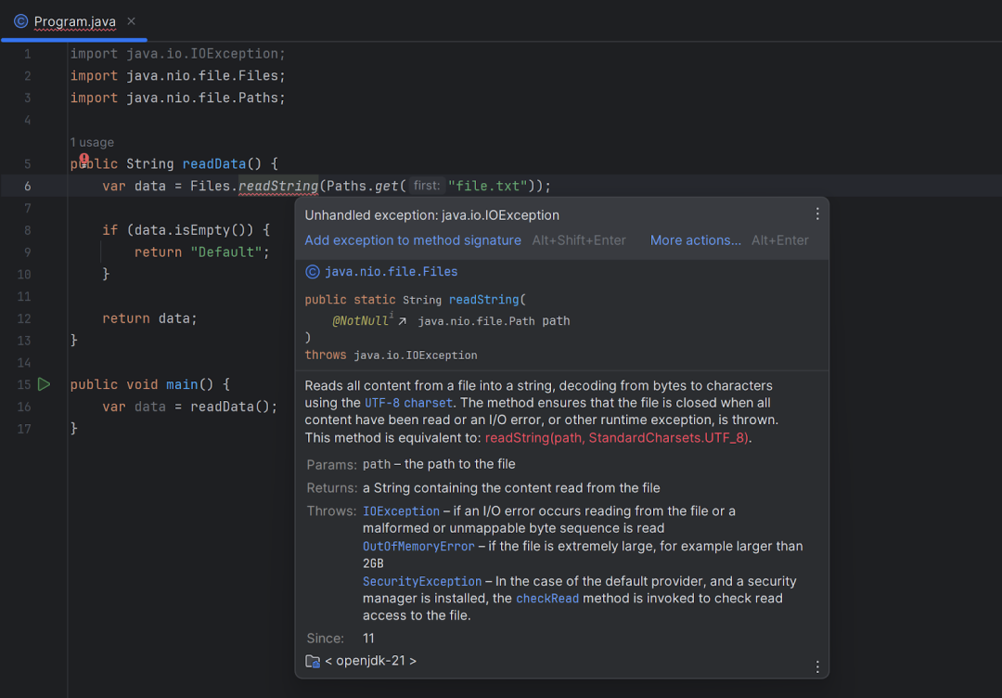Screen dimensions: 1002x698
Task: Open the java.nio.file.Files class link
Action: coord(392,272)
